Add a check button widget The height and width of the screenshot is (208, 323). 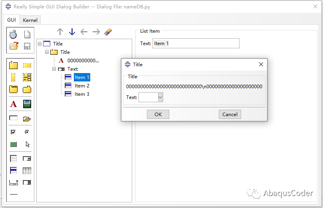[13, 132]
